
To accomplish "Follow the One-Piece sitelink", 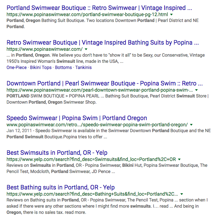I will [x=16, y=68].
